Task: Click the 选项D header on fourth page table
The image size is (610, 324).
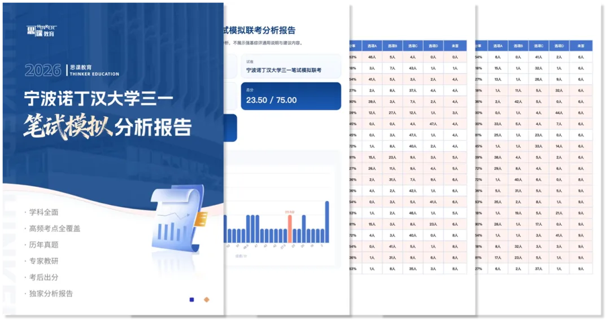Action: (559, 46)
